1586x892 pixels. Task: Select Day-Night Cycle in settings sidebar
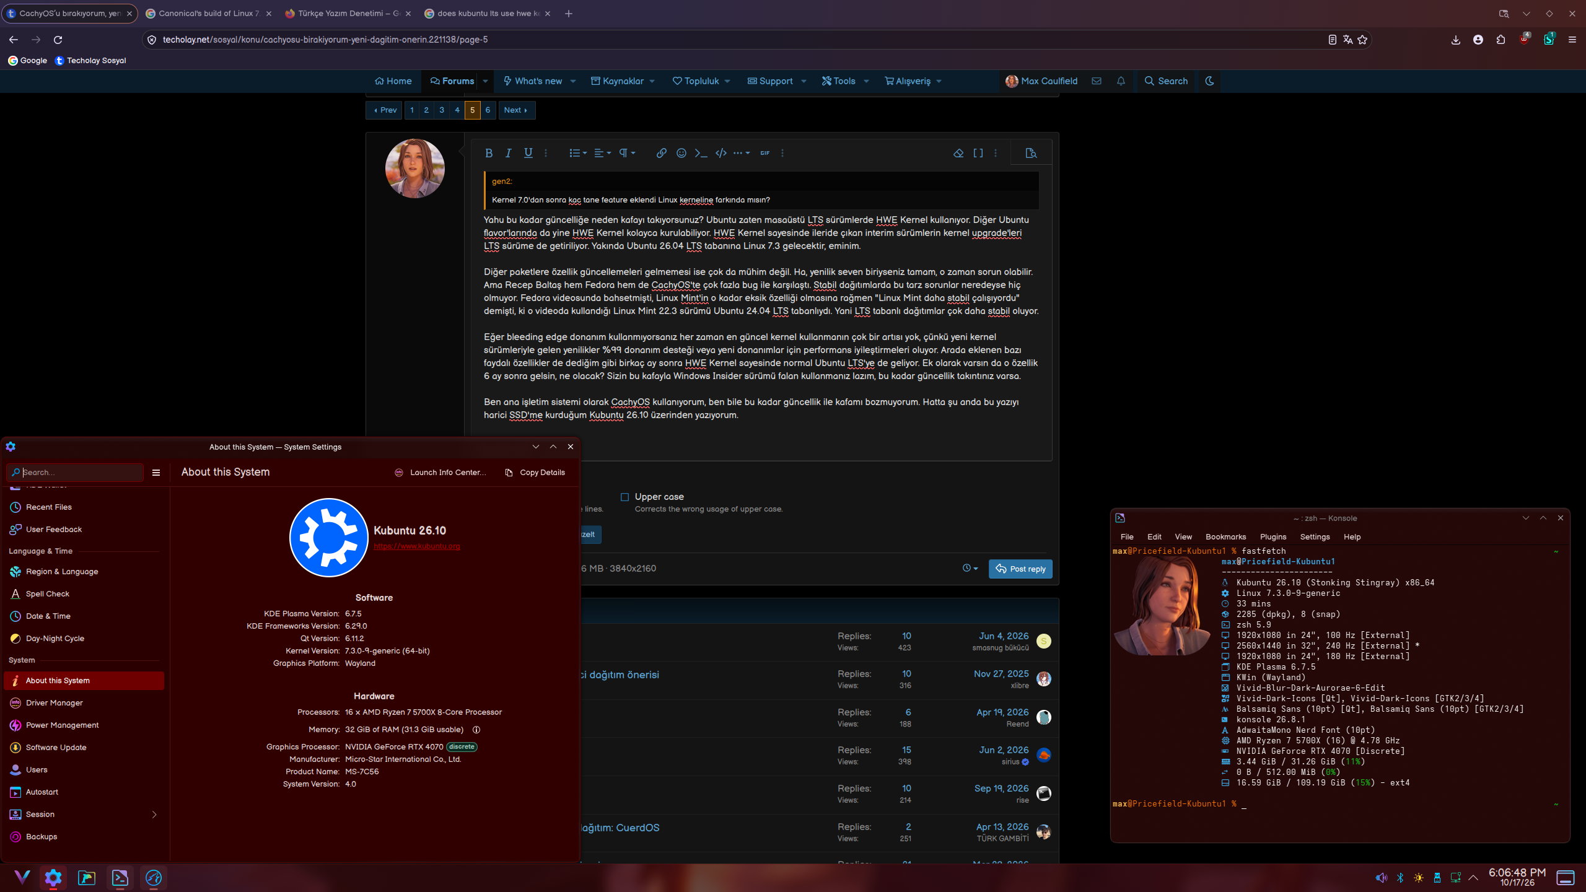[x=84, y=638]
